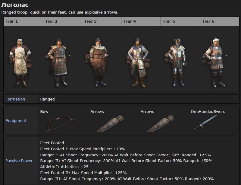Screen dimensions: 241x185
Task: Click the Ranged formation value
Action: tap(47, 99)
